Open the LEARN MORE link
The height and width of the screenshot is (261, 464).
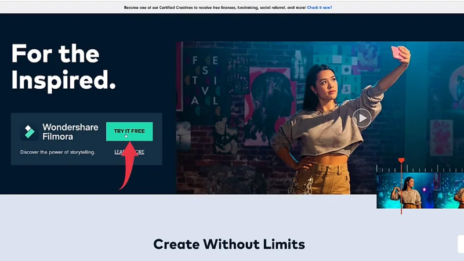129,152
